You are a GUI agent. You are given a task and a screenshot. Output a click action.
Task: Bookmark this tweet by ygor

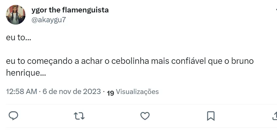click(x=211, y=116)
